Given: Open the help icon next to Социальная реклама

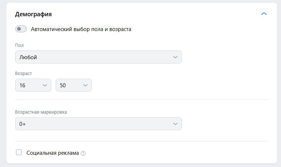Looking at the screenshot, I should coord(83,153).
